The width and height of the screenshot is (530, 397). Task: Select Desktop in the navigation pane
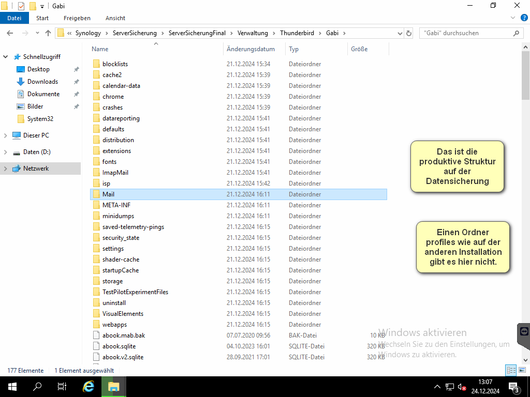pyautogui.click(x=38, y=69)
